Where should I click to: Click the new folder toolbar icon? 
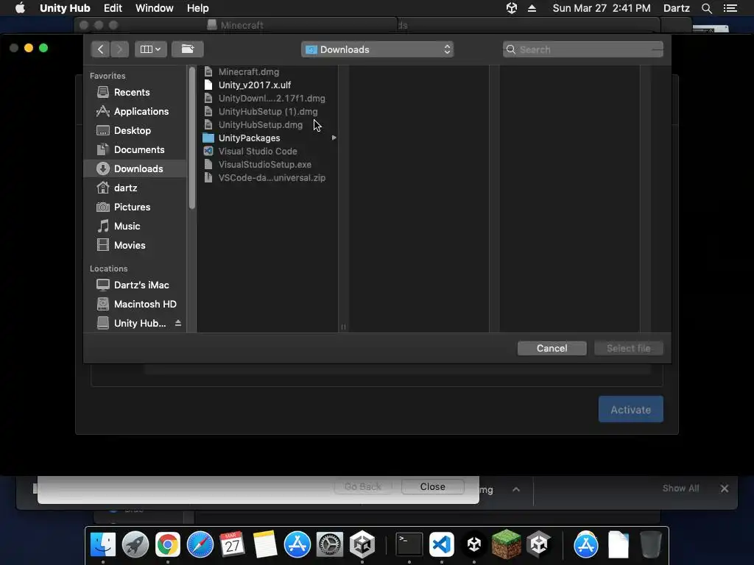point(188,49)
